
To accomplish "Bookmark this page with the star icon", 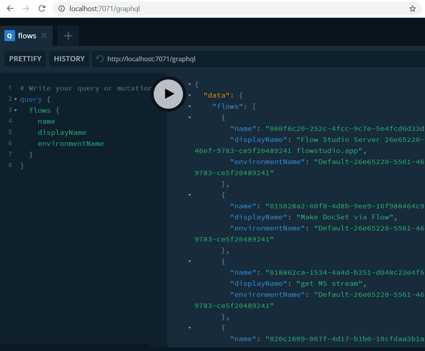I will (x=412, y=8).
